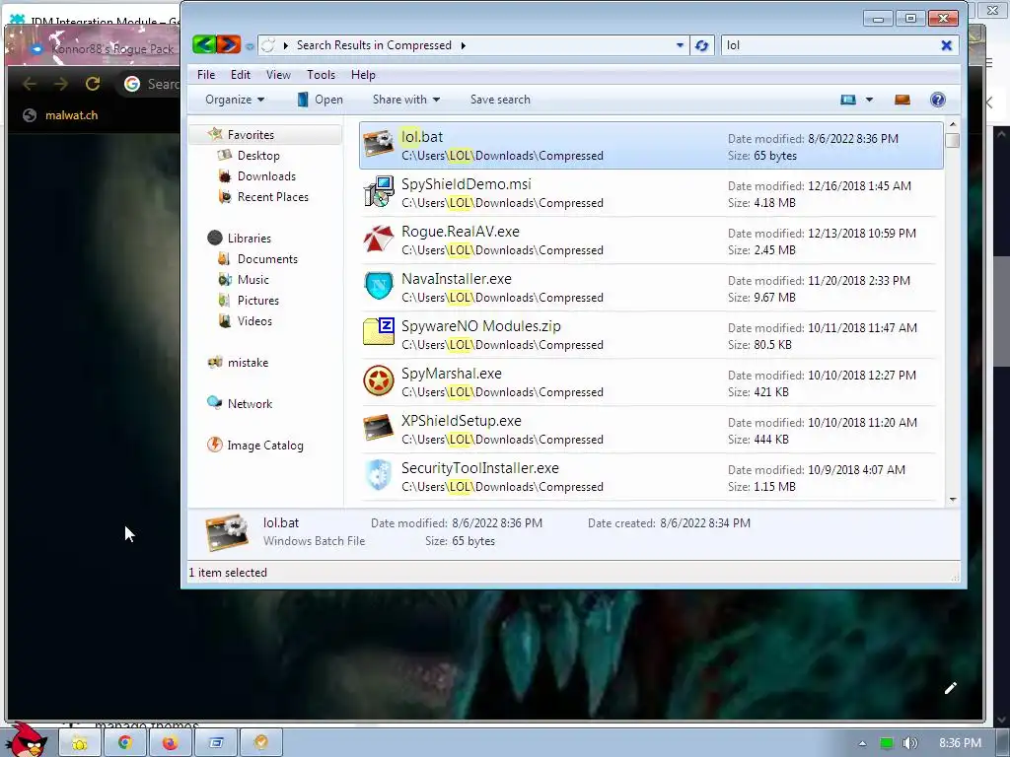Select 'mistake' in the navigation pane
The image size is (1010, 757).
[248, 363]
